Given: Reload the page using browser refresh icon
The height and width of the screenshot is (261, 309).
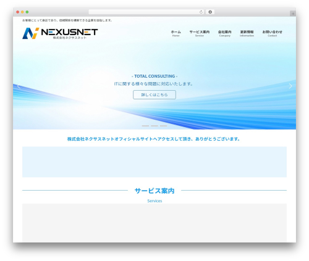Looking at the screenshot, I should tap(201, 12).
